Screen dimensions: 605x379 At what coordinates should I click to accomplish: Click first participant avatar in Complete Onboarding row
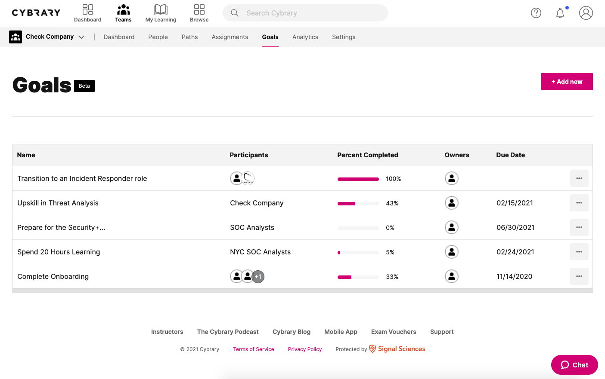pos(236,276)
